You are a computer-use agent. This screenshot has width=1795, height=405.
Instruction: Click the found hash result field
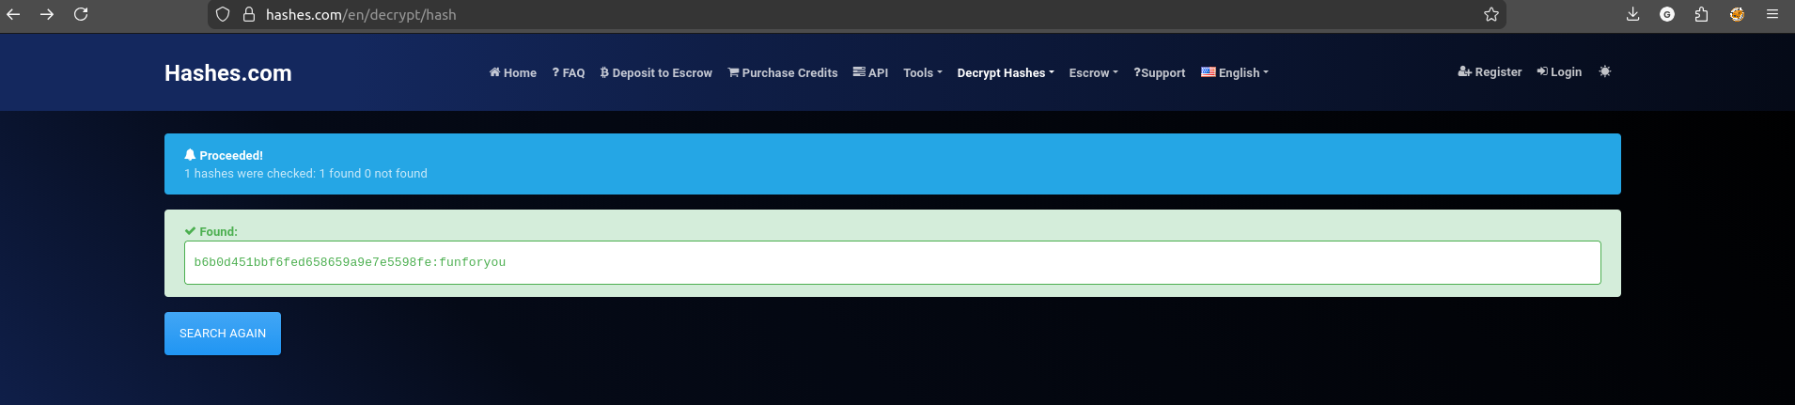click(892, 262)
